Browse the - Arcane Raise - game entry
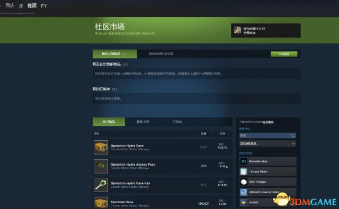This screenshot has width=339, height=209. click(x=268, y=171)
